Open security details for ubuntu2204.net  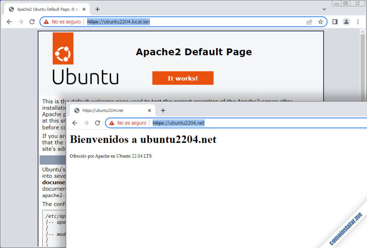tap(130, 123)
